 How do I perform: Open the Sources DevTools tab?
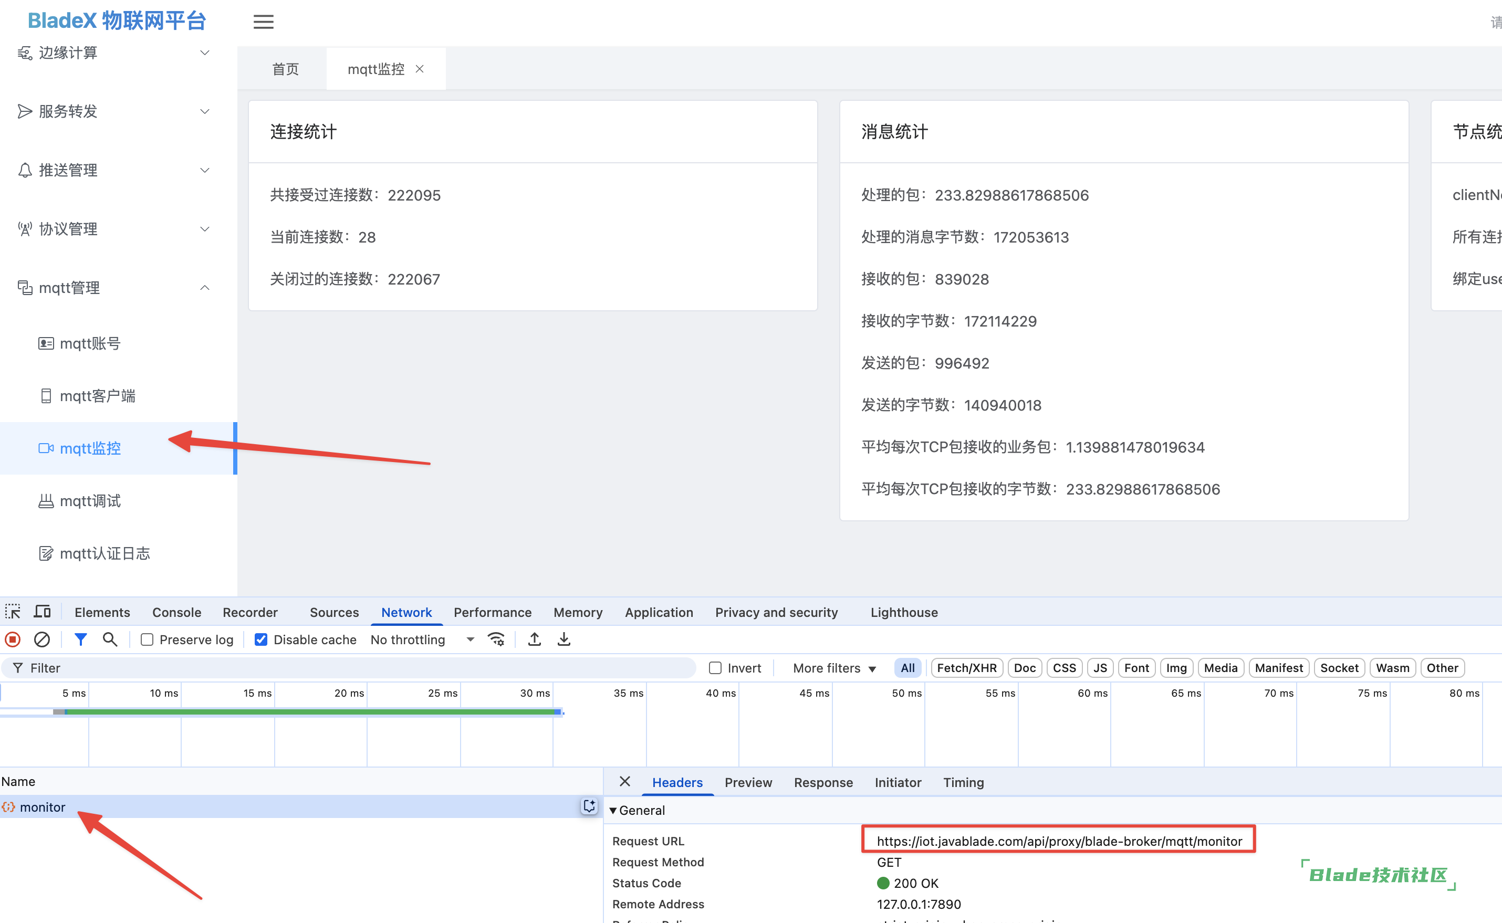pyautogui.click(x=334, y=612)
